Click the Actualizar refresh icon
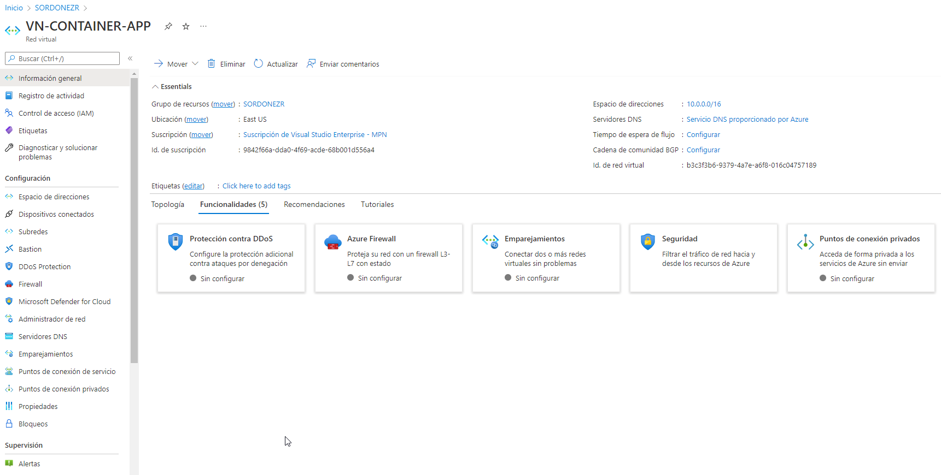The height and width of the screenshot is (475, 941). click(x=258, y=64)
